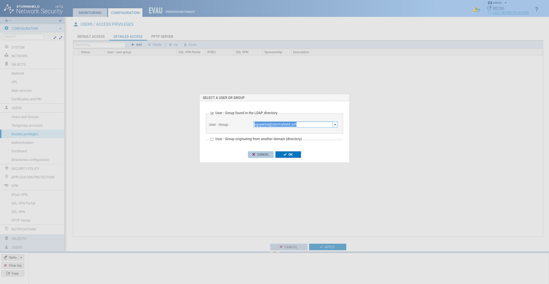
Task: Toggle the Logs: Restricted Access checkbox
Action: click(489, 13)
